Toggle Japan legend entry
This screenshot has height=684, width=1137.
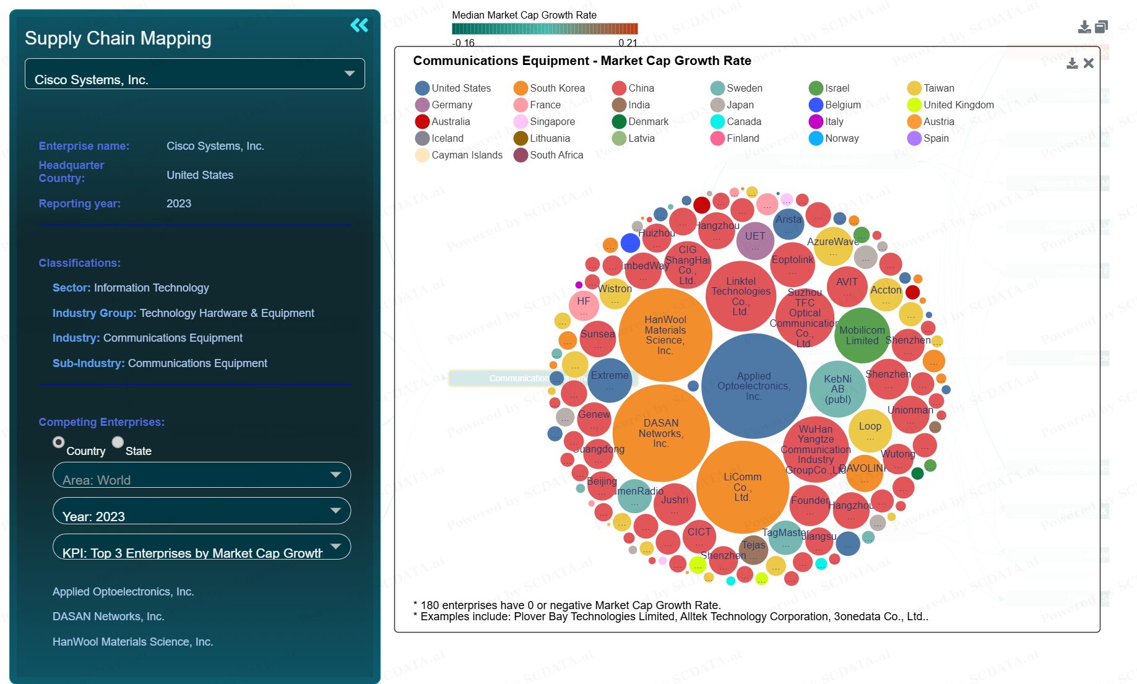pos(732,105)
